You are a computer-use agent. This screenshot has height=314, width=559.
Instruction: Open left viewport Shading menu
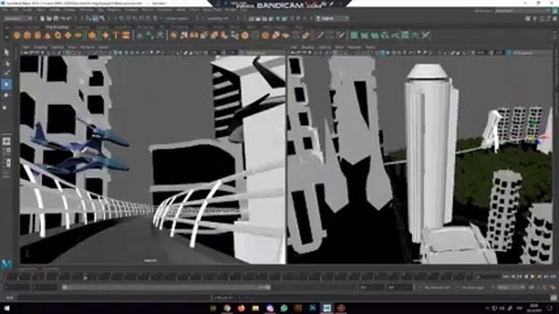pos(40,47)
